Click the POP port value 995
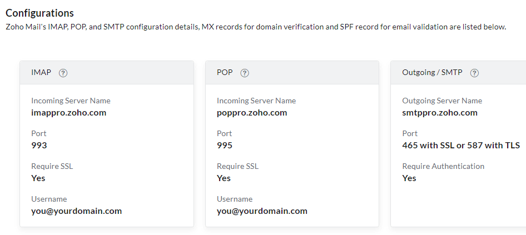This screenshot has height=235, width=526. (225, 146)
